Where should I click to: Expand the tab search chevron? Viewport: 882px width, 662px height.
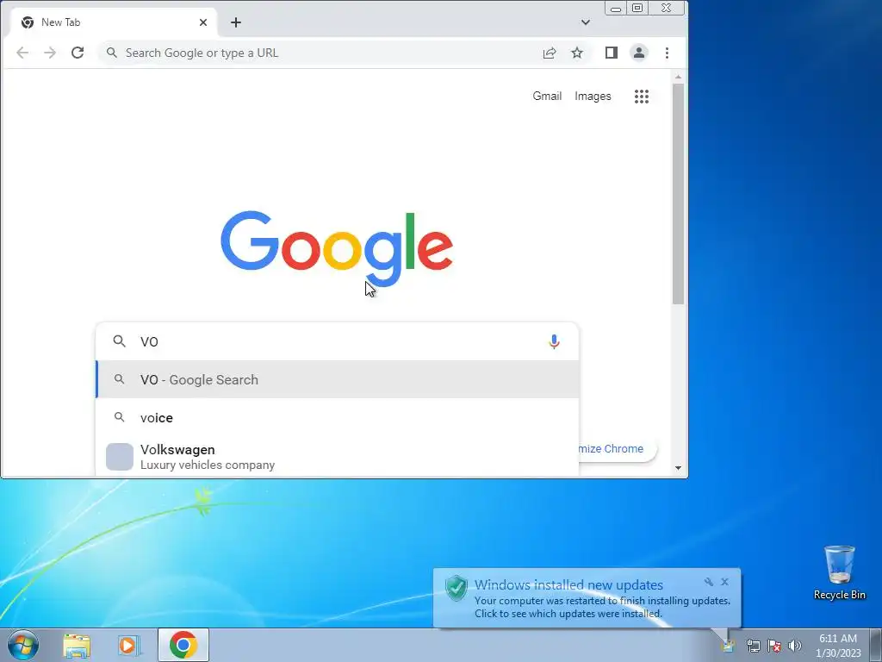[586, 22]
